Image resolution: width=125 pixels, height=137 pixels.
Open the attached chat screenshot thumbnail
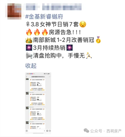tap(38, 103)
